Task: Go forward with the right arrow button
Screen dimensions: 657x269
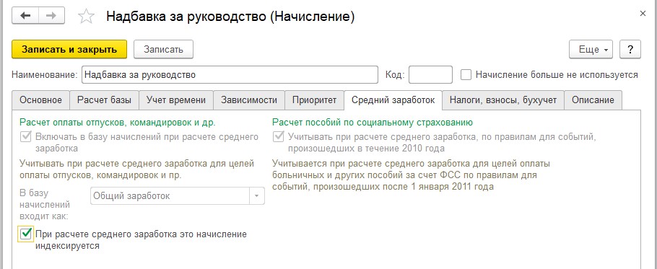Action: point(51,16)
